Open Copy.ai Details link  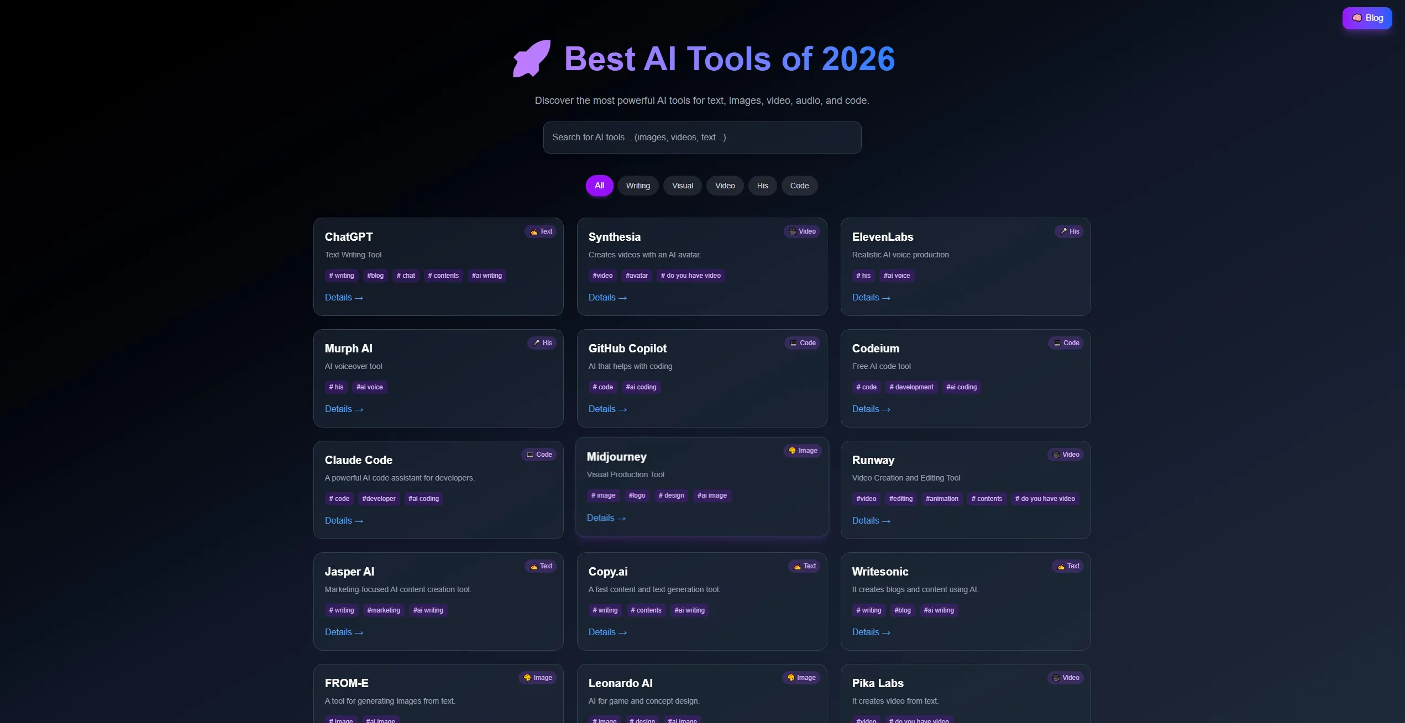[607, 632]
